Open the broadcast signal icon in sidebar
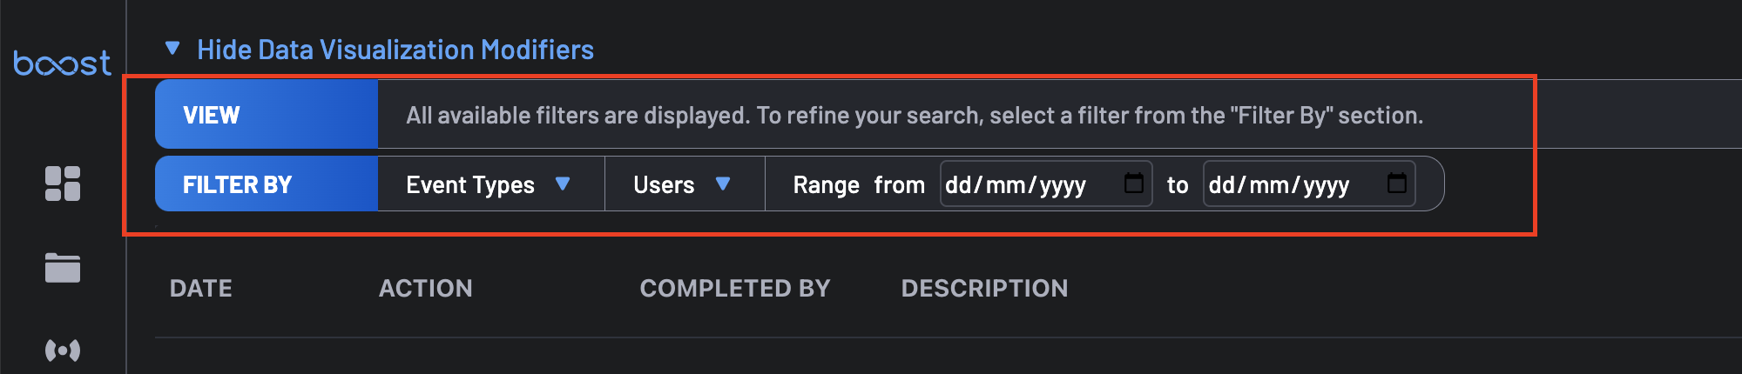 63,351
